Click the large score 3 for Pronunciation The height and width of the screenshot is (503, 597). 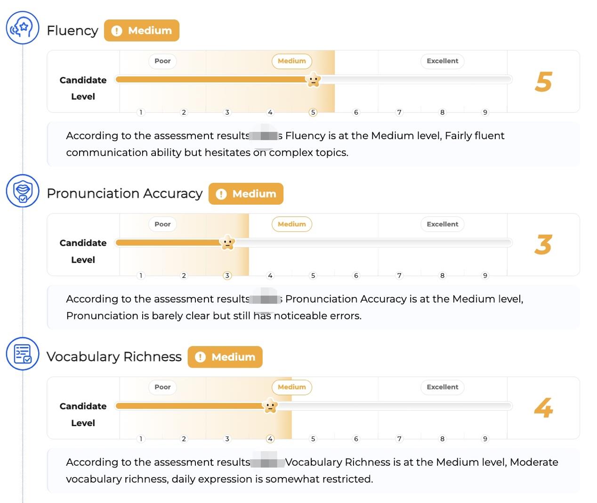(x=543, y=245)
